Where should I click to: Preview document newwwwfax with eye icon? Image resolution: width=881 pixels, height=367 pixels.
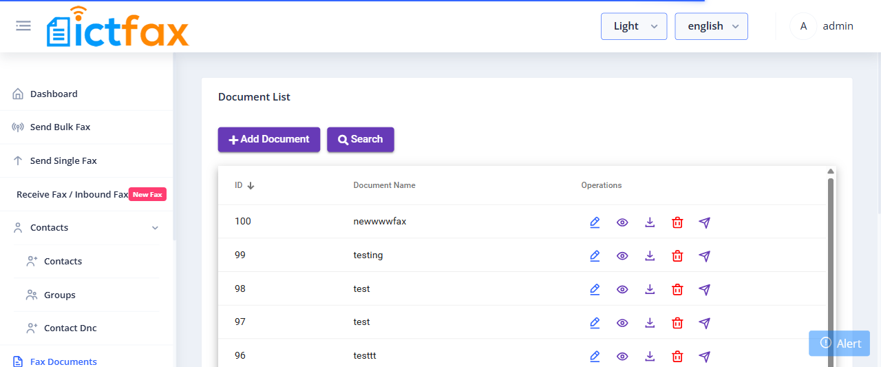pos(622,222)
